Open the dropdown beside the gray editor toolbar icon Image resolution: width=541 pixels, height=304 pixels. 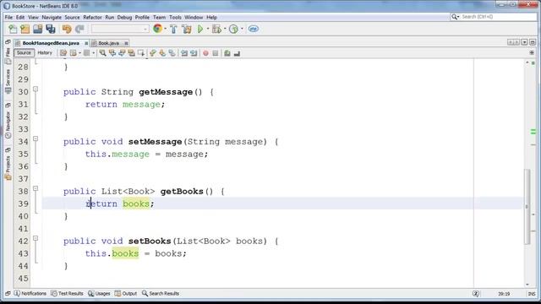[x=94, y=53]
